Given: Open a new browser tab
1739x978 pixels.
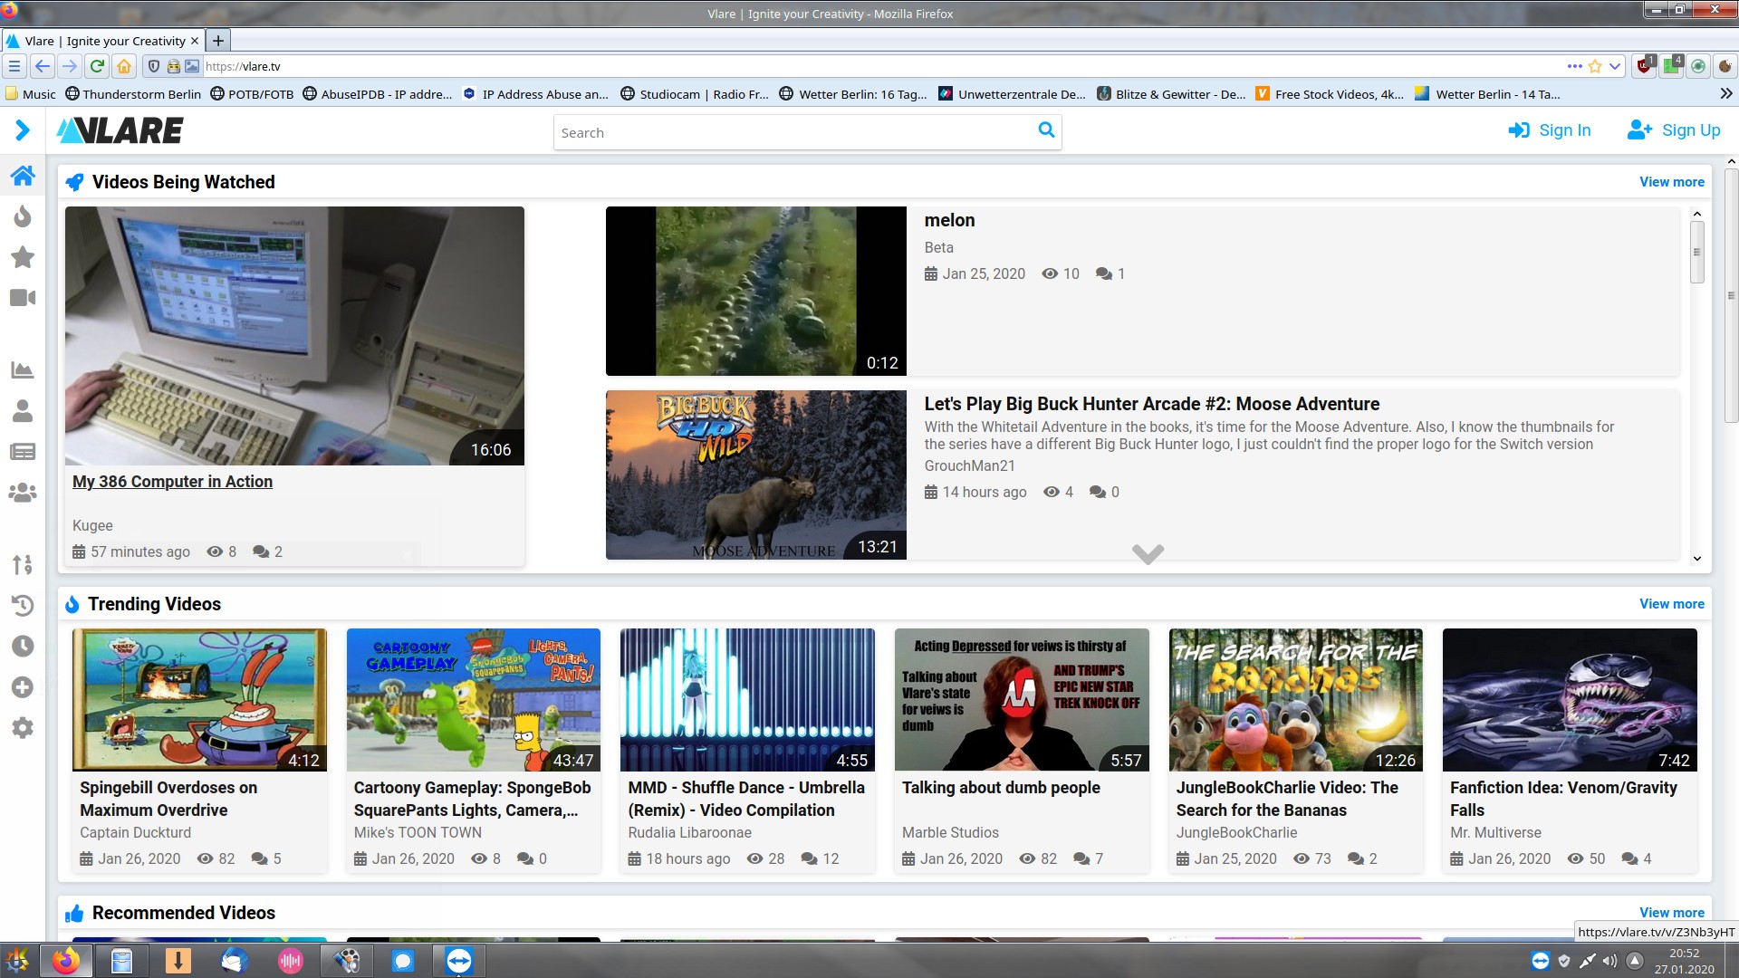Looking at the screenshot, I should (217, 41).
